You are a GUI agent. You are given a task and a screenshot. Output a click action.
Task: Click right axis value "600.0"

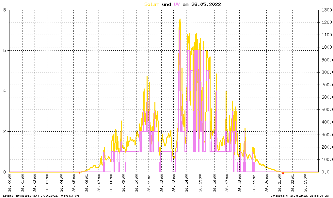[x=327, y=97]
